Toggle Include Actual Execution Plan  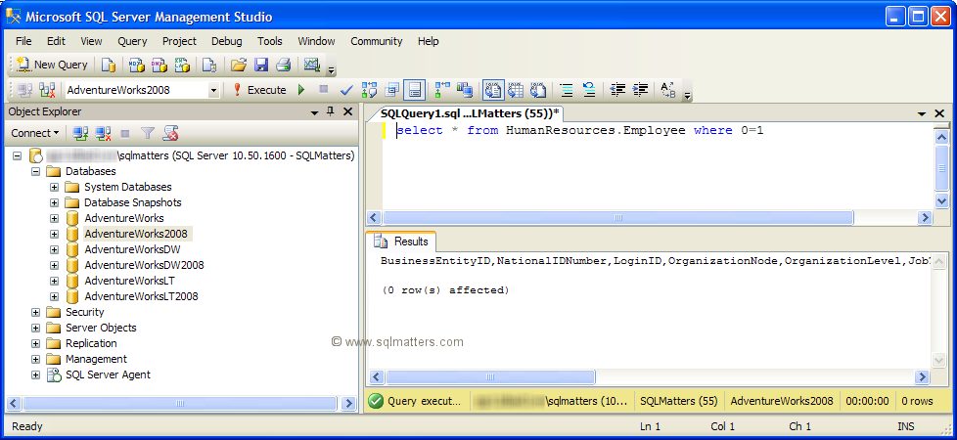[442, 90]
